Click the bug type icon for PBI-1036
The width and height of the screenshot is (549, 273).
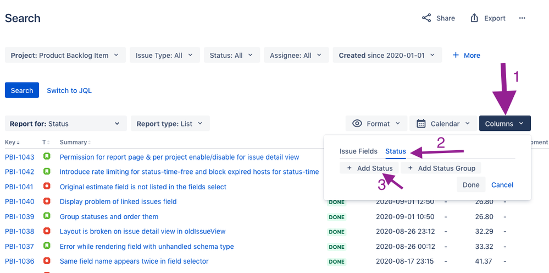point(47,261)
